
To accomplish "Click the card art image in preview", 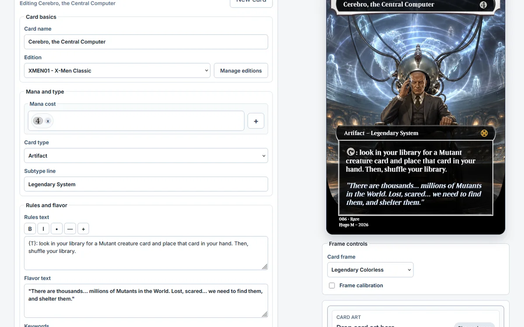I will (x=415, y=70).
